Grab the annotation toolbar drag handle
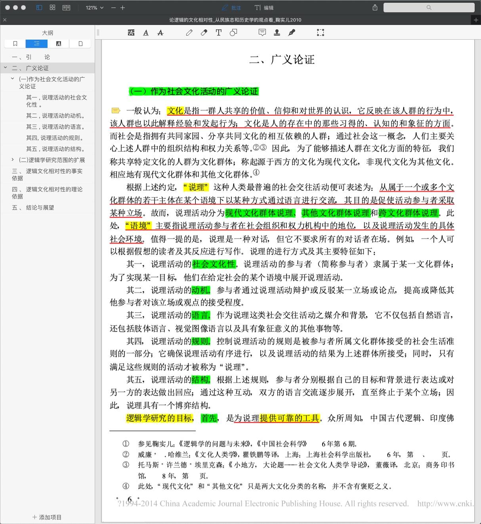 98,32
